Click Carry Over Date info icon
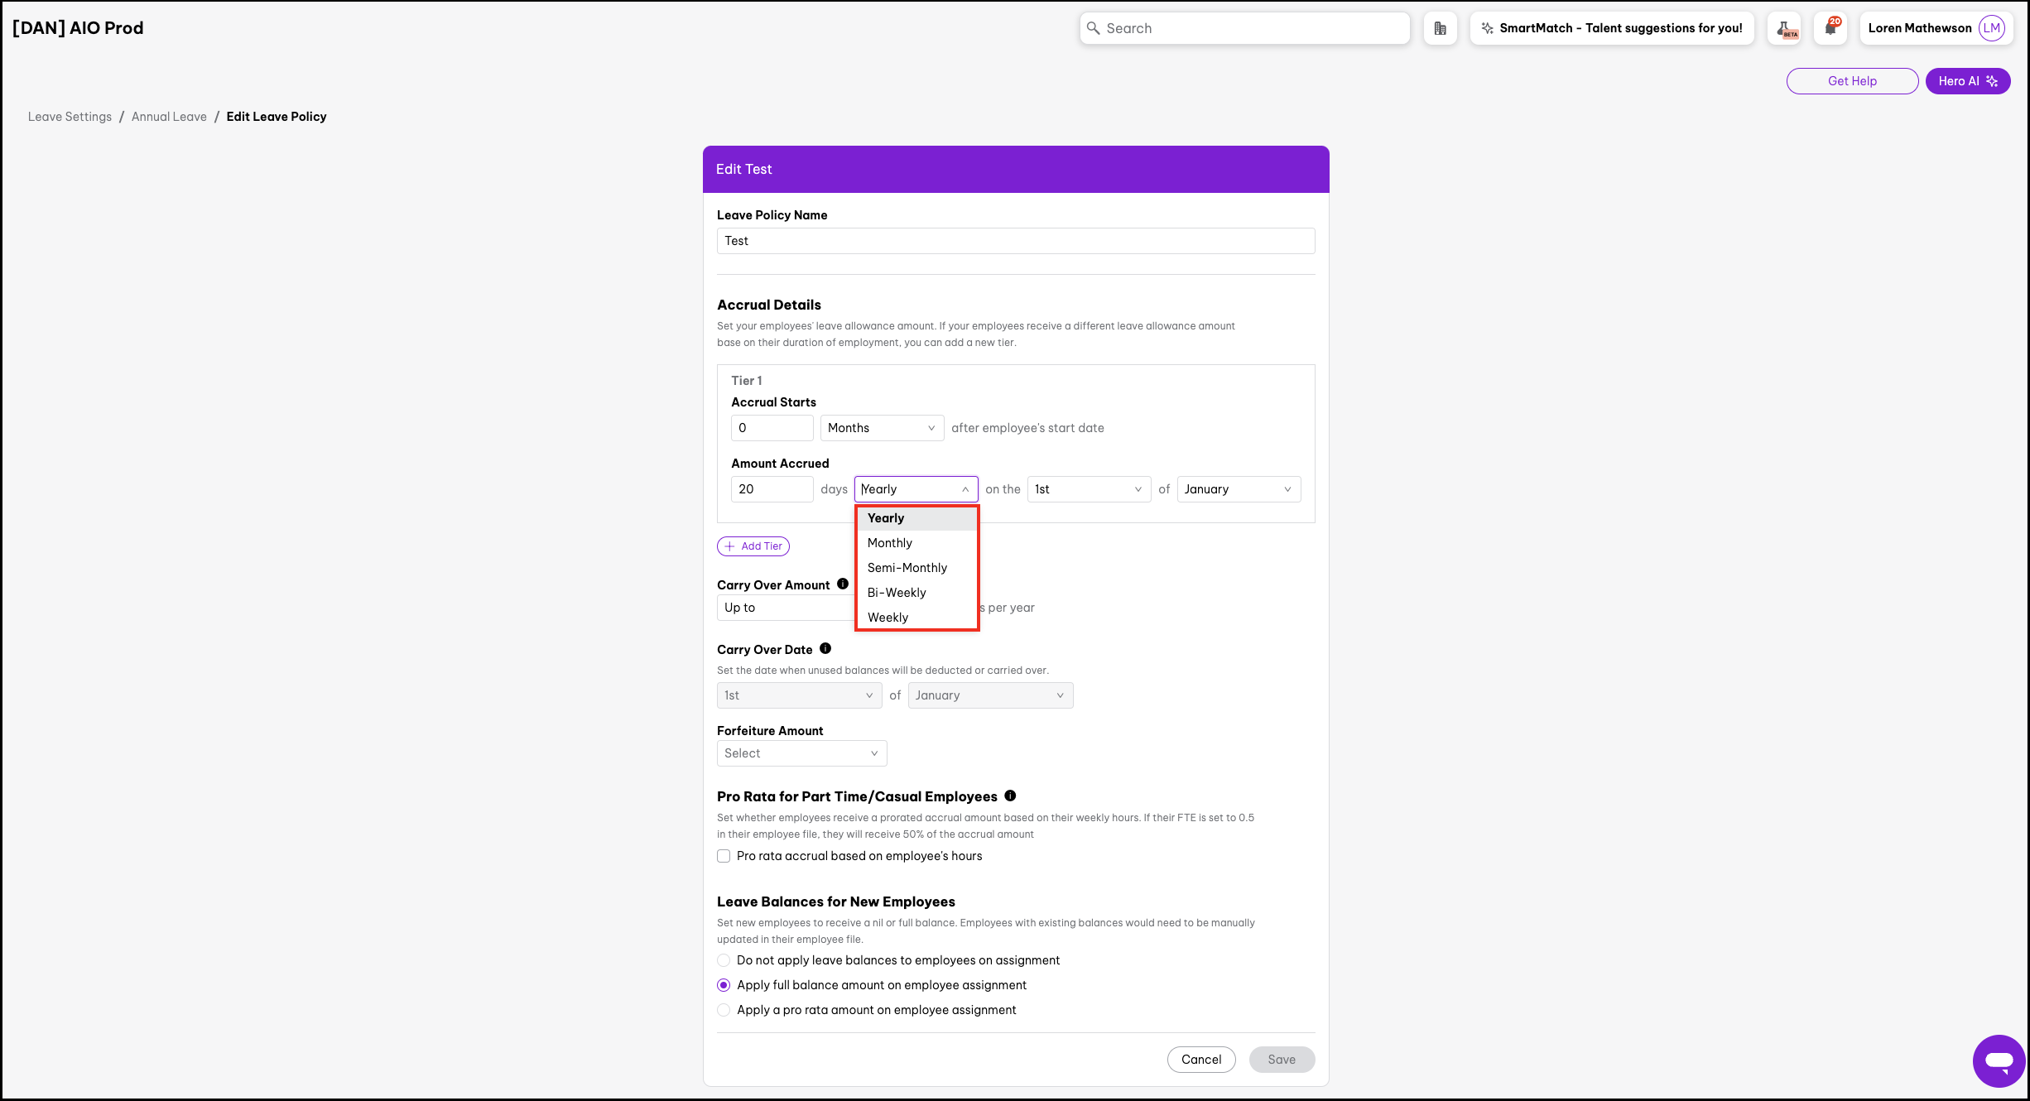The image size is (2030, 1101). coord(825,649)
